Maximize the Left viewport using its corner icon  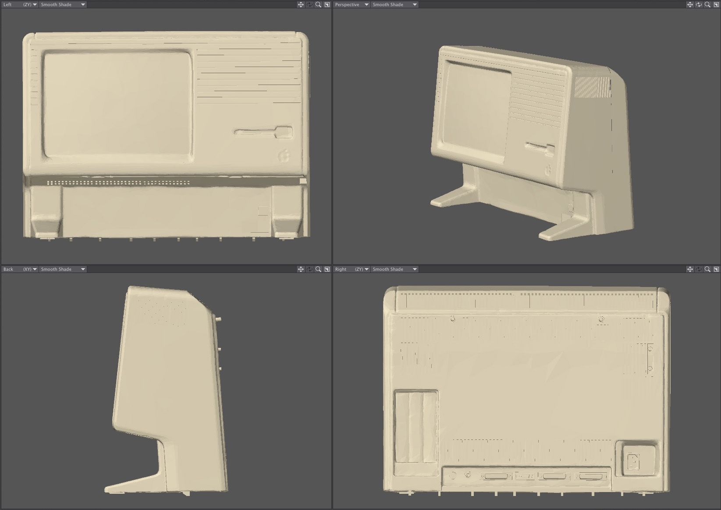point(327,4)
